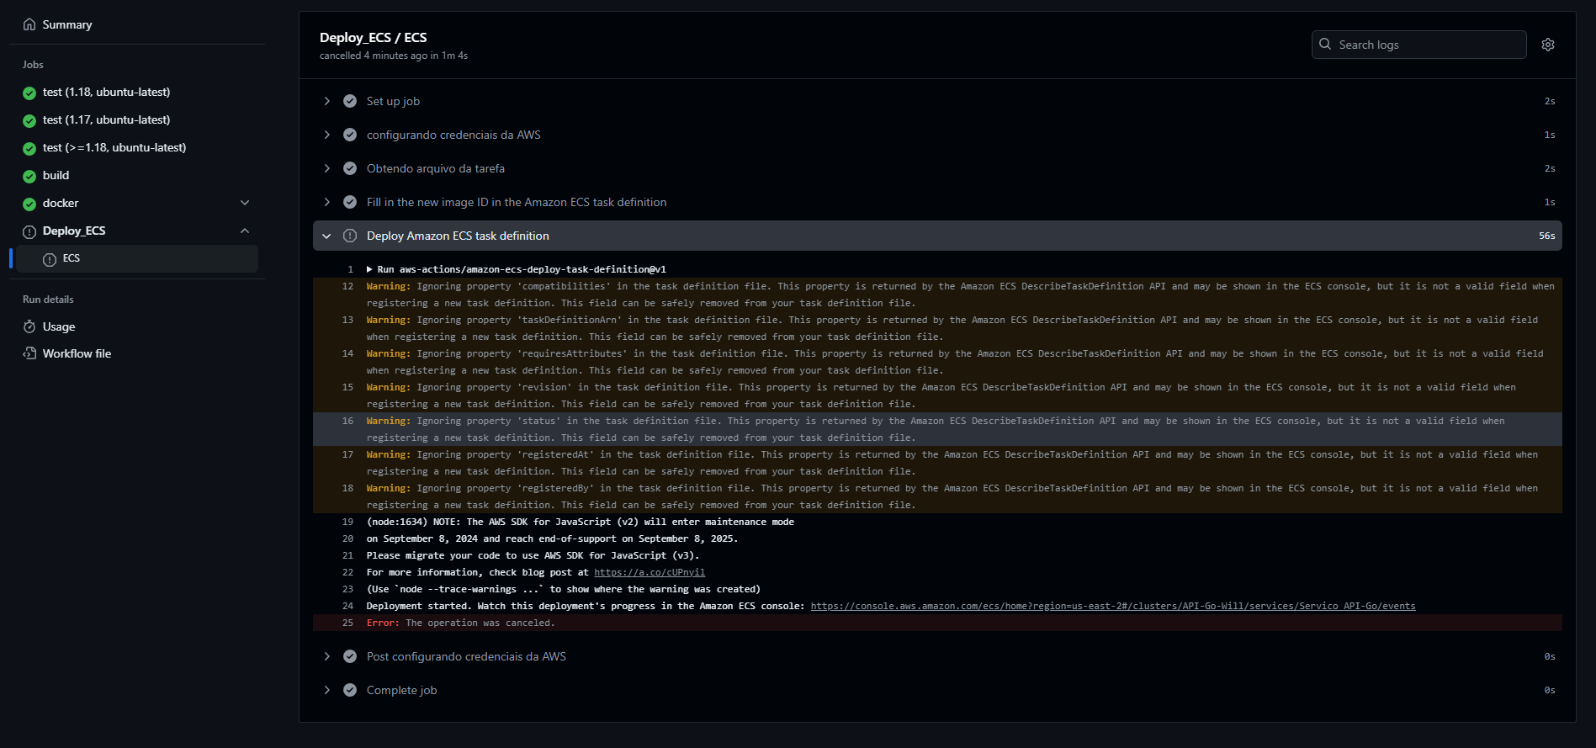The image size is (1596, 748).
Task: Click green check icon next to docker
Action: [x=29, y=204]
